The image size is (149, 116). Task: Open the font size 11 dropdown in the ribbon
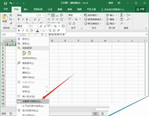tap(44, 15)
